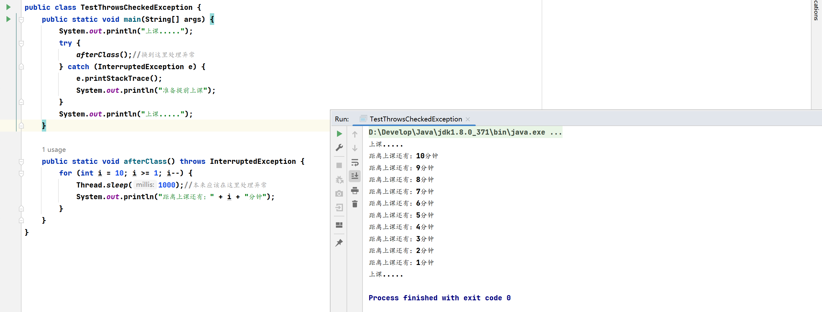The image size is (822, 312).
Task: Click the fold-end marker of the for loop
Action: click(21, 208)
